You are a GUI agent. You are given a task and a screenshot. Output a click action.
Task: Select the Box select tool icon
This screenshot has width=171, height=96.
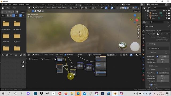coord(33,11)
